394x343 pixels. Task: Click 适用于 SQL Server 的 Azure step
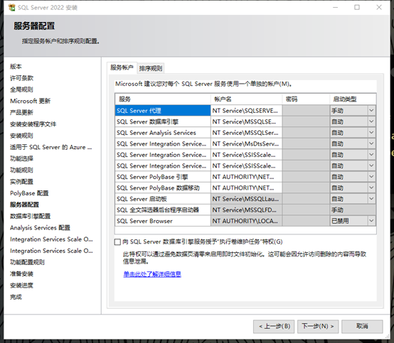pos(51,147)
